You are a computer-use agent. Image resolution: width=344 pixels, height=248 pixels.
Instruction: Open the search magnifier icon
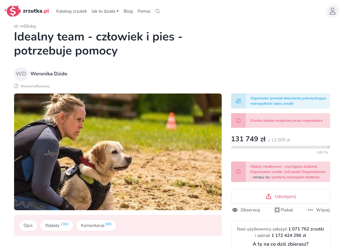point(157,11)
